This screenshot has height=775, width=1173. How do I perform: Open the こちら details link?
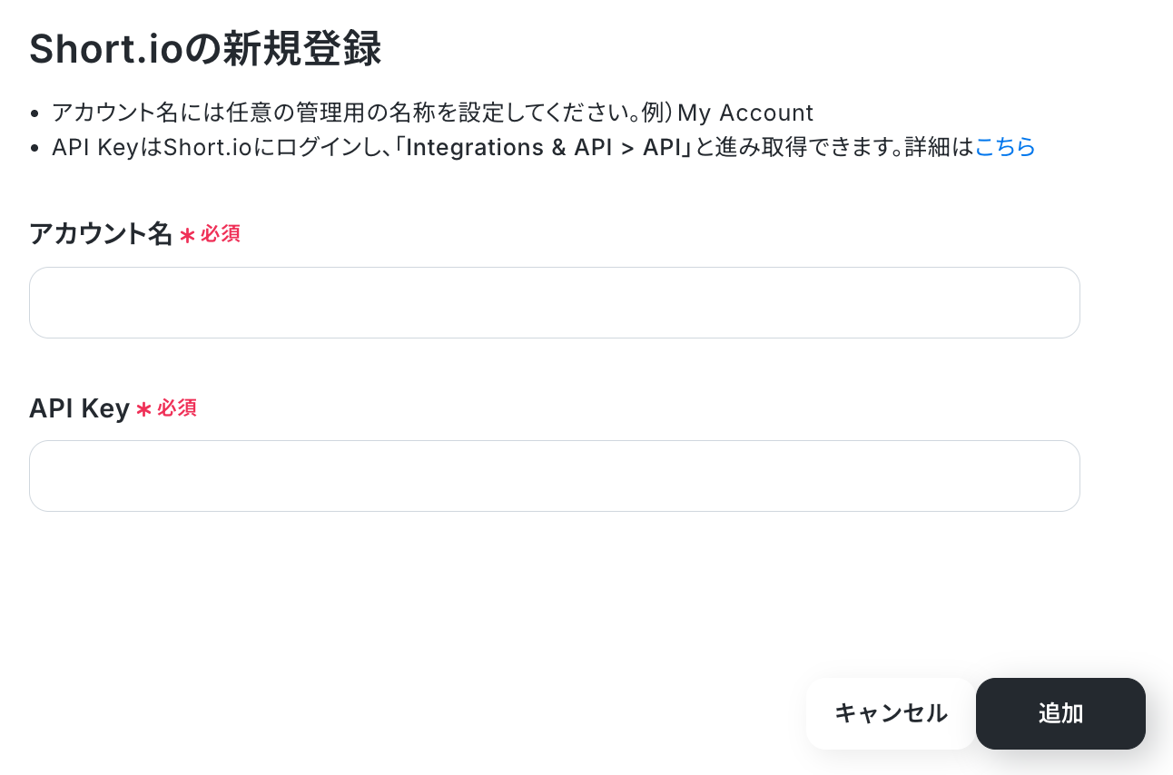point(1005,147)
